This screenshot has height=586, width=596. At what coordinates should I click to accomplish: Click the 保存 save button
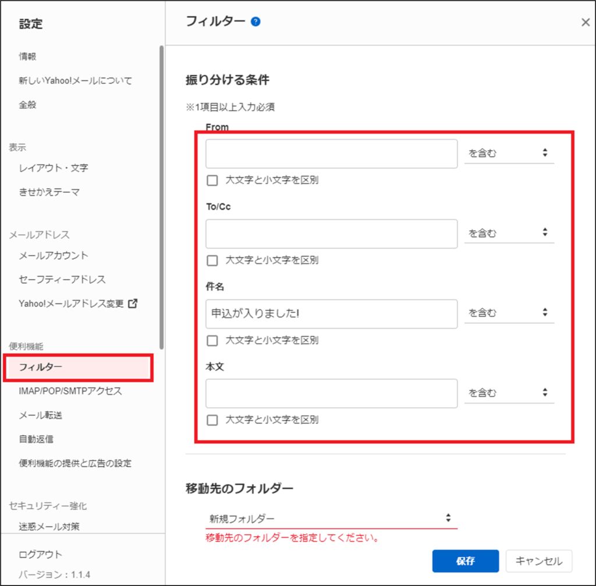point(465,561)
